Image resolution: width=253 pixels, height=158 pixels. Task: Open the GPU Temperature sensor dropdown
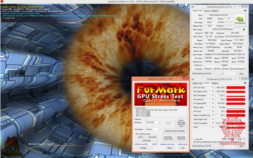pos(213,96)
